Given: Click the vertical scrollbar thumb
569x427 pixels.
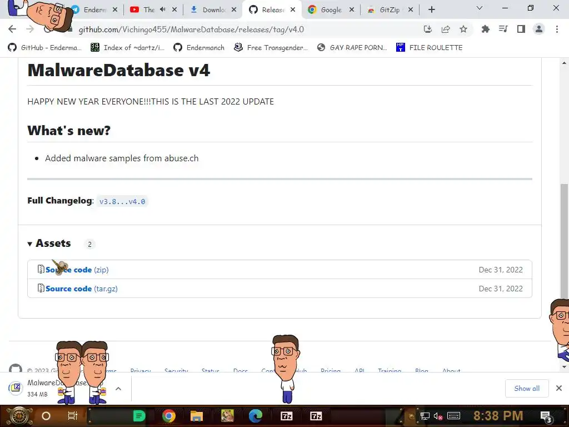Looking at the screenshot, I should click(565, 244).
